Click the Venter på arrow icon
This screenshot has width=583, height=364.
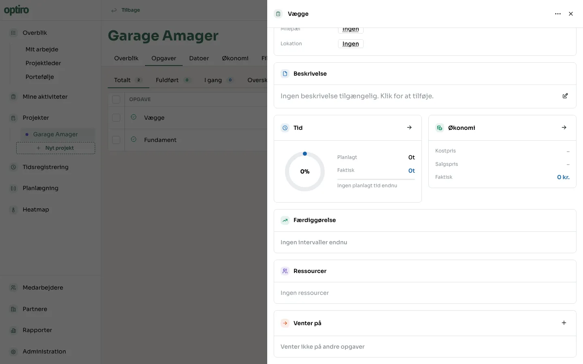tap(285, 323)
